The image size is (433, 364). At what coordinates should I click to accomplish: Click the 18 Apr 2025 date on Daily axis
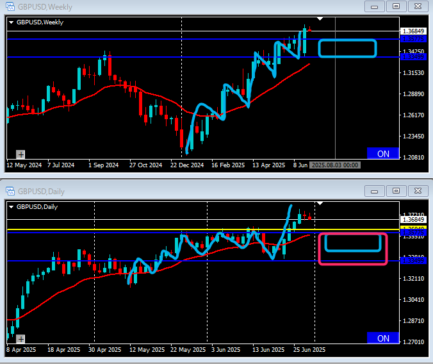pyautogui.click(x=64, y=350)
